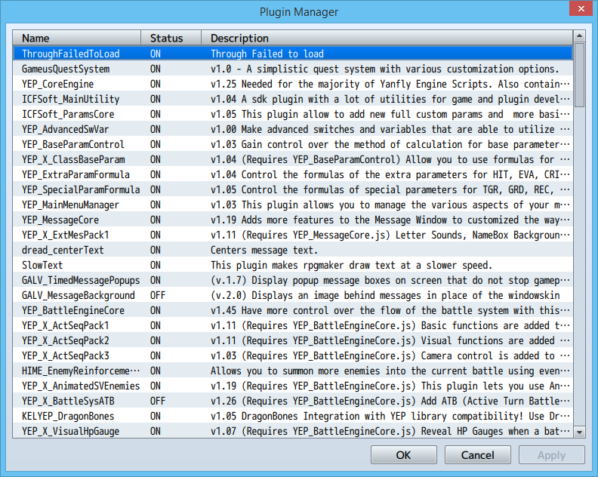The image size is (598, 477).
Task: Click the Cancel button
Action: [x=477, y=455]
